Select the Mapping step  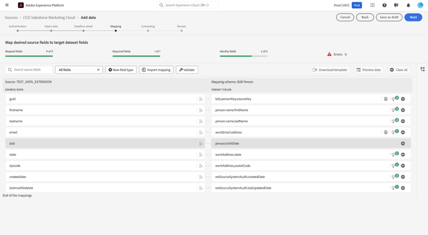tap(116, 28)
